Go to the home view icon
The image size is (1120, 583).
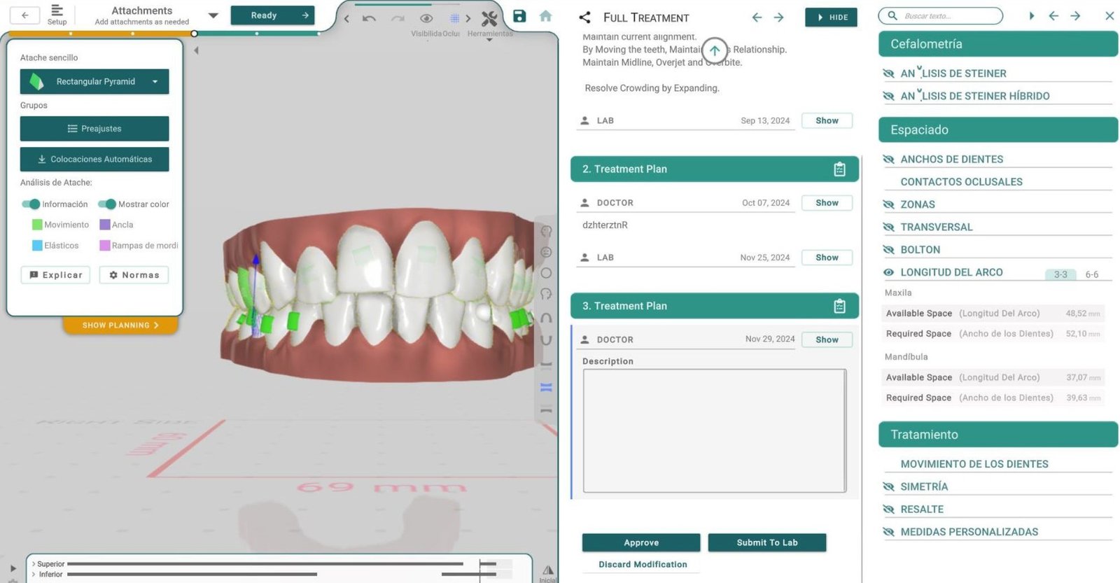pyautogui.click(x=545, y=16)
